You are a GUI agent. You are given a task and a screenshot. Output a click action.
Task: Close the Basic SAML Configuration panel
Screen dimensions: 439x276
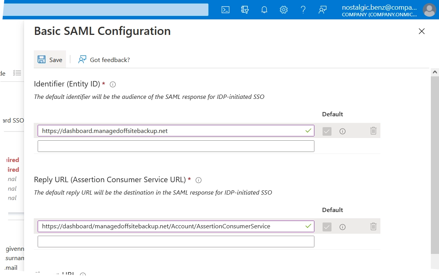422,31
